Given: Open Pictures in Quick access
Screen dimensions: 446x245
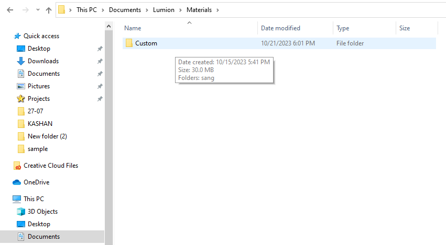Looking at the screenshot, I should 39,86.
